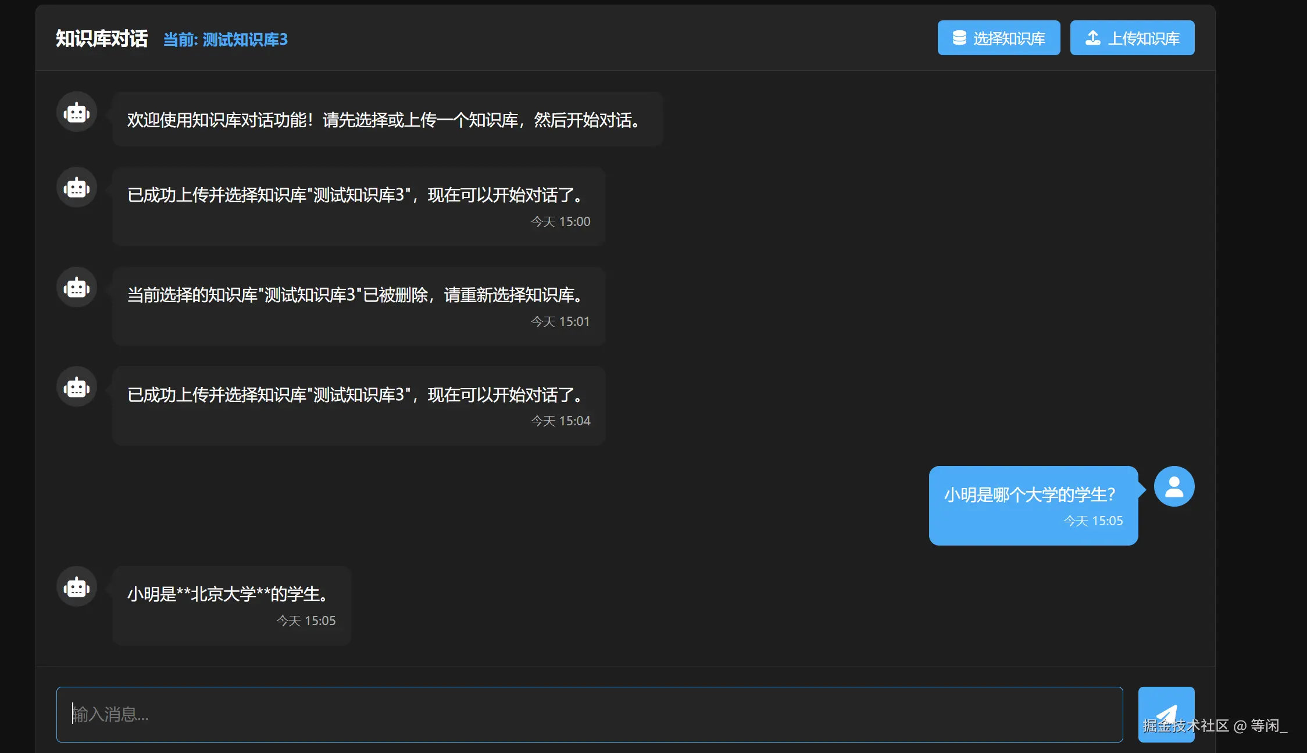The height and width of the screenshot is (753, 1307).
Task: Click the robot avatar beside the 15:01 deletion notice
Action: click(x=76, y=287)
